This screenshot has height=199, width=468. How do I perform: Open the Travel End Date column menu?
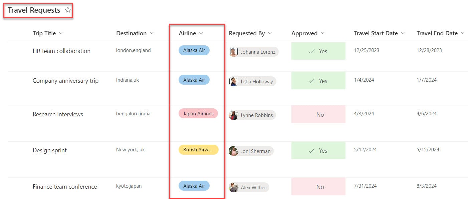[462, 33]
